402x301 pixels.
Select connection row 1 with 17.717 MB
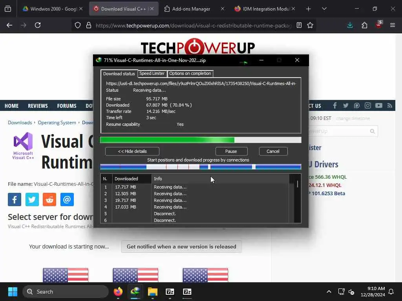195,187
